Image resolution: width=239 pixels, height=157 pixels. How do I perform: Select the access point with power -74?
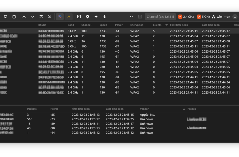click(x=119, y=47)
